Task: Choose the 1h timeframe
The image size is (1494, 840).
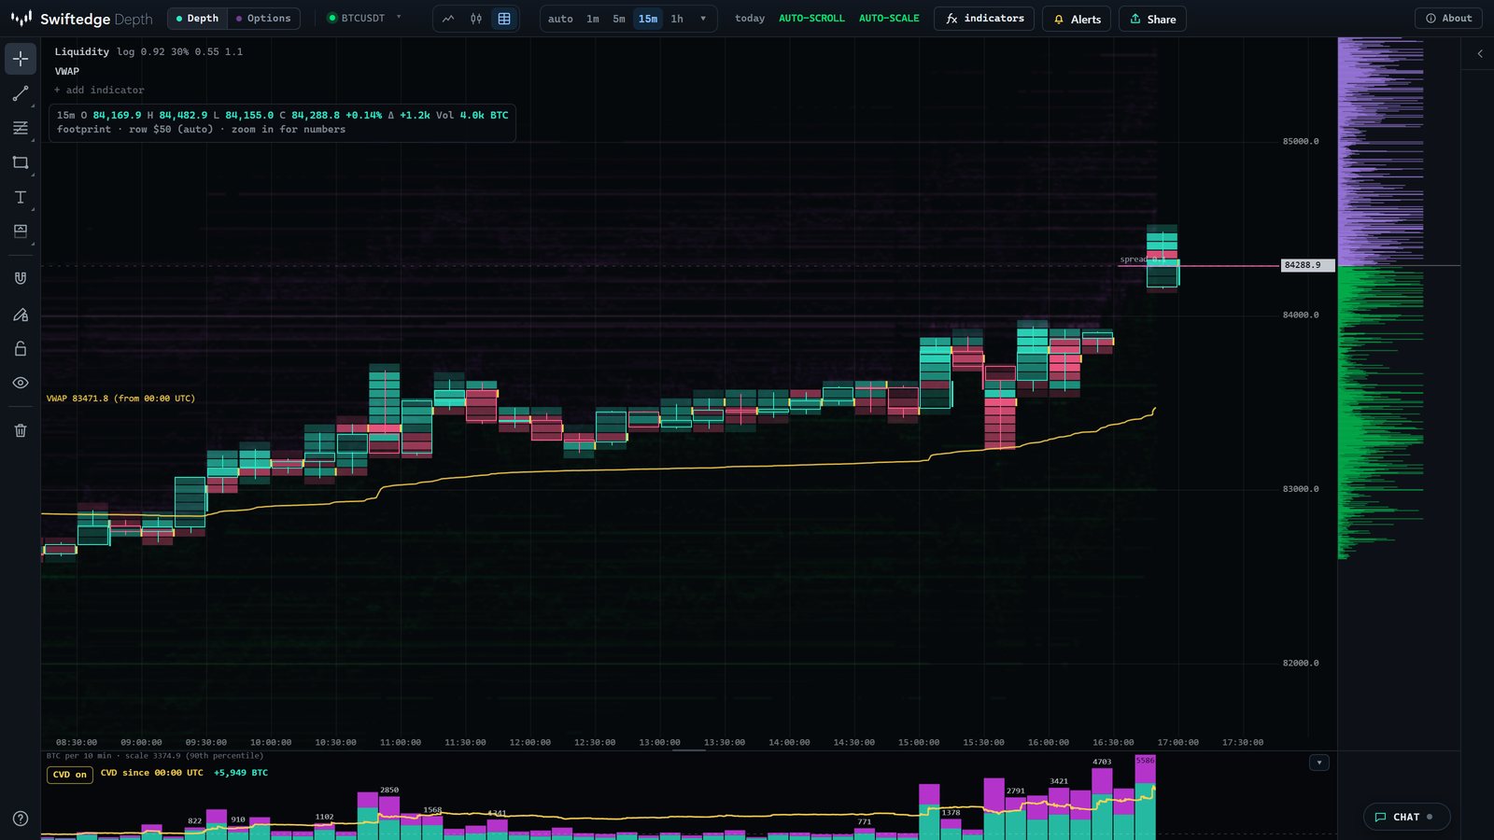Action: (x=677, y=19)
